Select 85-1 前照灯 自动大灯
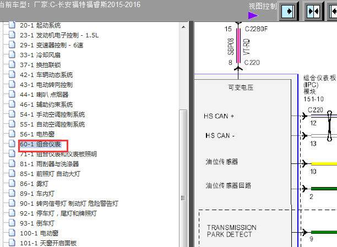 [50, 174]
